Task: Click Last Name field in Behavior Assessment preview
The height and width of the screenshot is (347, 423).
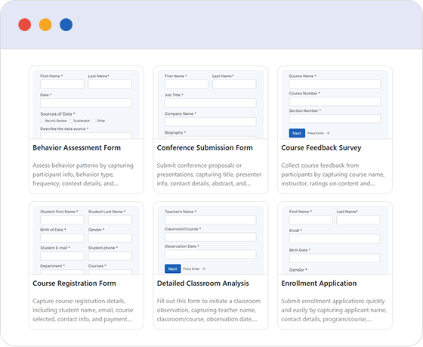Action: [x=110, y=84]
